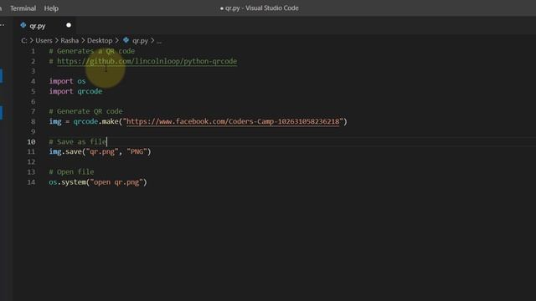This screenshot has height=301, width=536.
Task: Click the 'img' variable on line 8
Action: (55, 122)
